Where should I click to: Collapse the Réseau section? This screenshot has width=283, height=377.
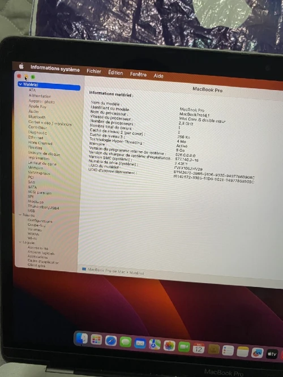(x=20, y=215)
